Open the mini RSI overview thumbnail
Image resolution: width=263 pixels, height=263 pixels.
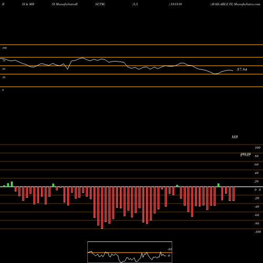click(x=130, y=252)
